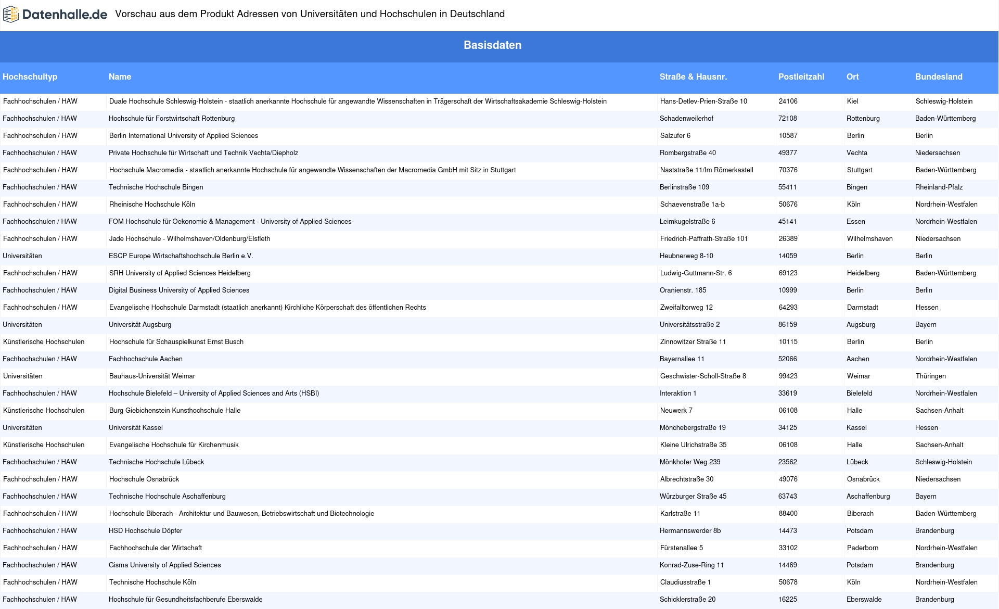999x609 pixels.
Task: Click the city cell Kiel
Action: point(852,102)
